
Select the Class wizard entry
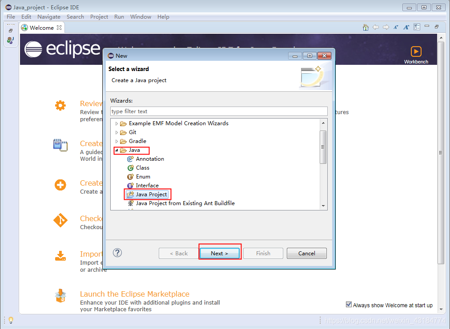pyautogui.click(x=138, y=168)
